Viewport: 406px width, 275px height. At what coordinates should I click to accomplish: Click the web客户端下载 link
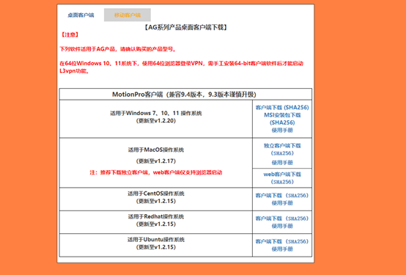[x=282, y=175]
